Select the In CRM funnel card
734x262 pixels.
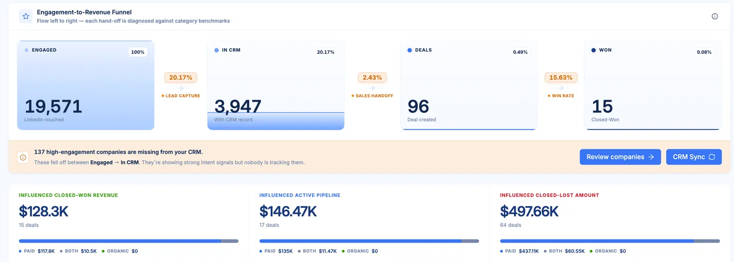(276, 85)
